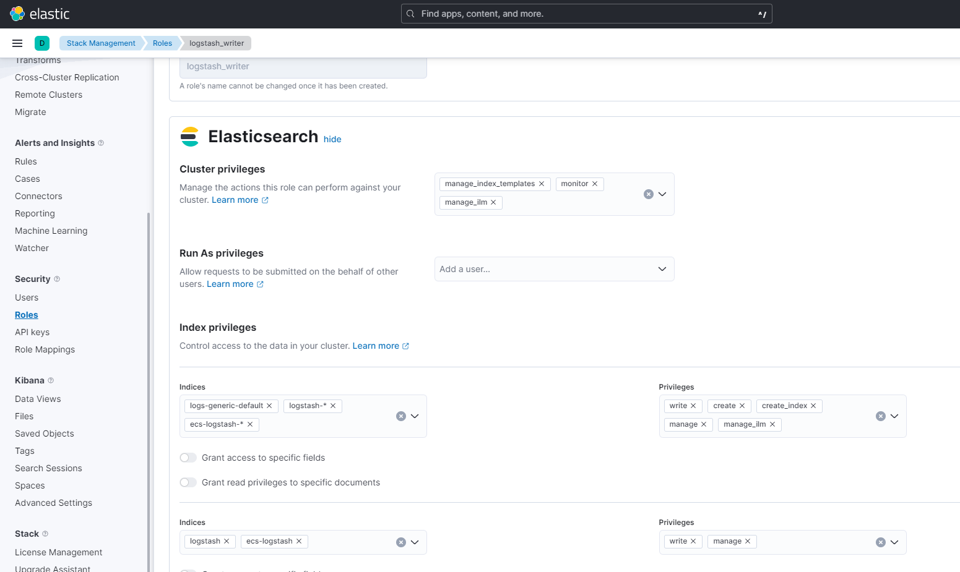Remove write privilege in first index group

tap(693, 406)
